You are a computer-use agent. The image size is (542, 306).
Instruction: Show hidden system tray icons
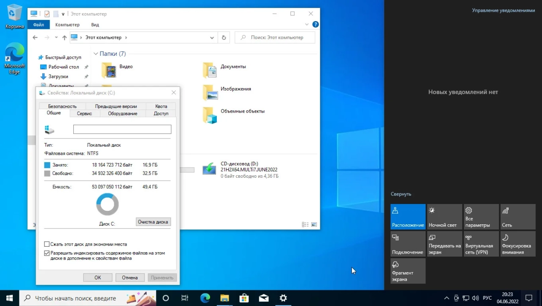click(446, 298)
